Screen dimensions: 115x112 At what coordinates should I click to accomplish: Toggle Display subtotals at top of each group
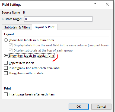[11, 50]
